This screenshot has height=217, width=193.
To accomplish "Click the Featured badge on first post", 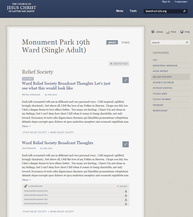I will click(28, 79).
